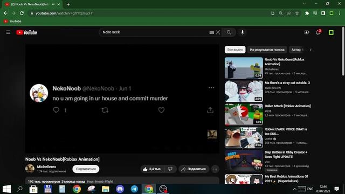
Task: Open 'Ma there's a stray cat outside. 3' thumbnail
Action: pos(244,91)
